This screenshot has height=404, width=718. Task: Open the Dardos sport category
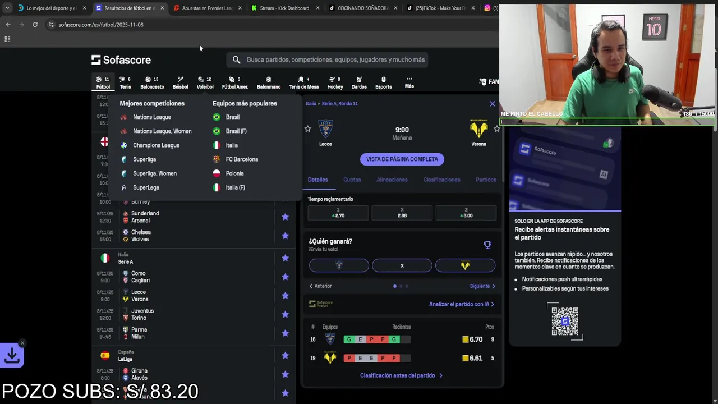click(x=359, y=82)
